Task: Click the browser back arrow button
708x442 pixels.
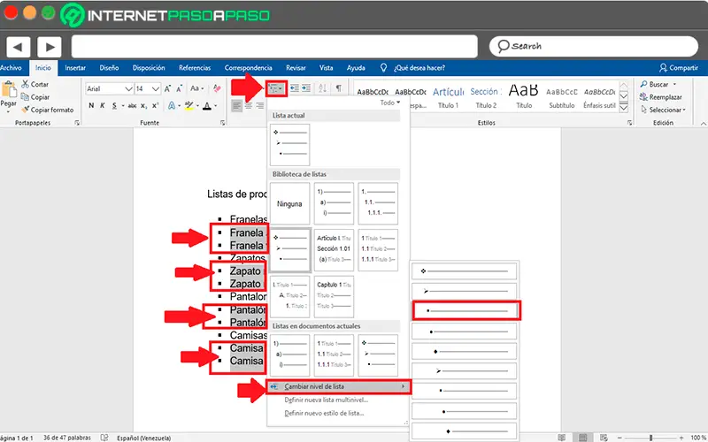Action: (x=18, y=47)
